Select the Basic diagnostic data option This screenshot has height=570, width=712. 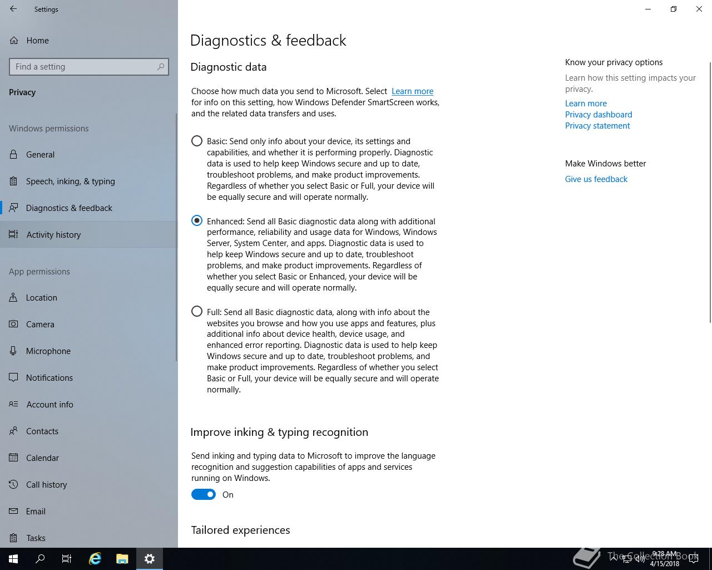tap(197, 141)
